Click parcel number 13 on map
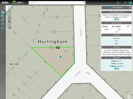Viewport: 133px width, 99px height. 131,76
